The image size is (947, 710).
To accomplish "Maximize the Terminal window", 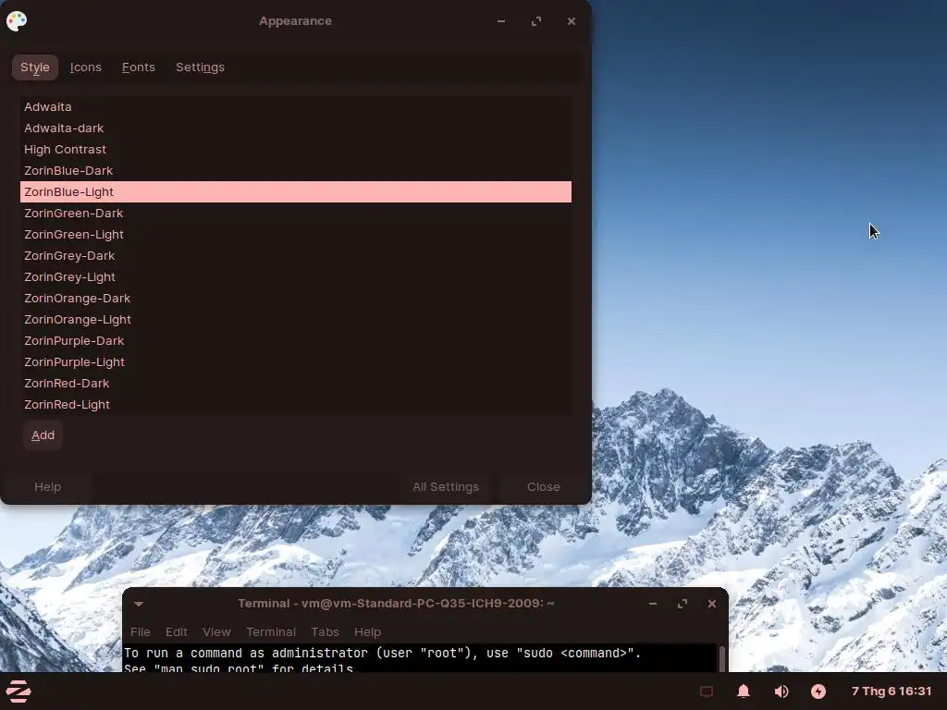I will click(683, 604).
